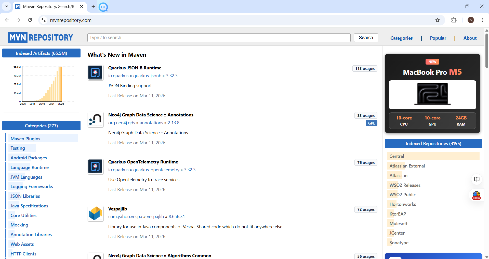Go back to the previous page

[x=7, y=20]
